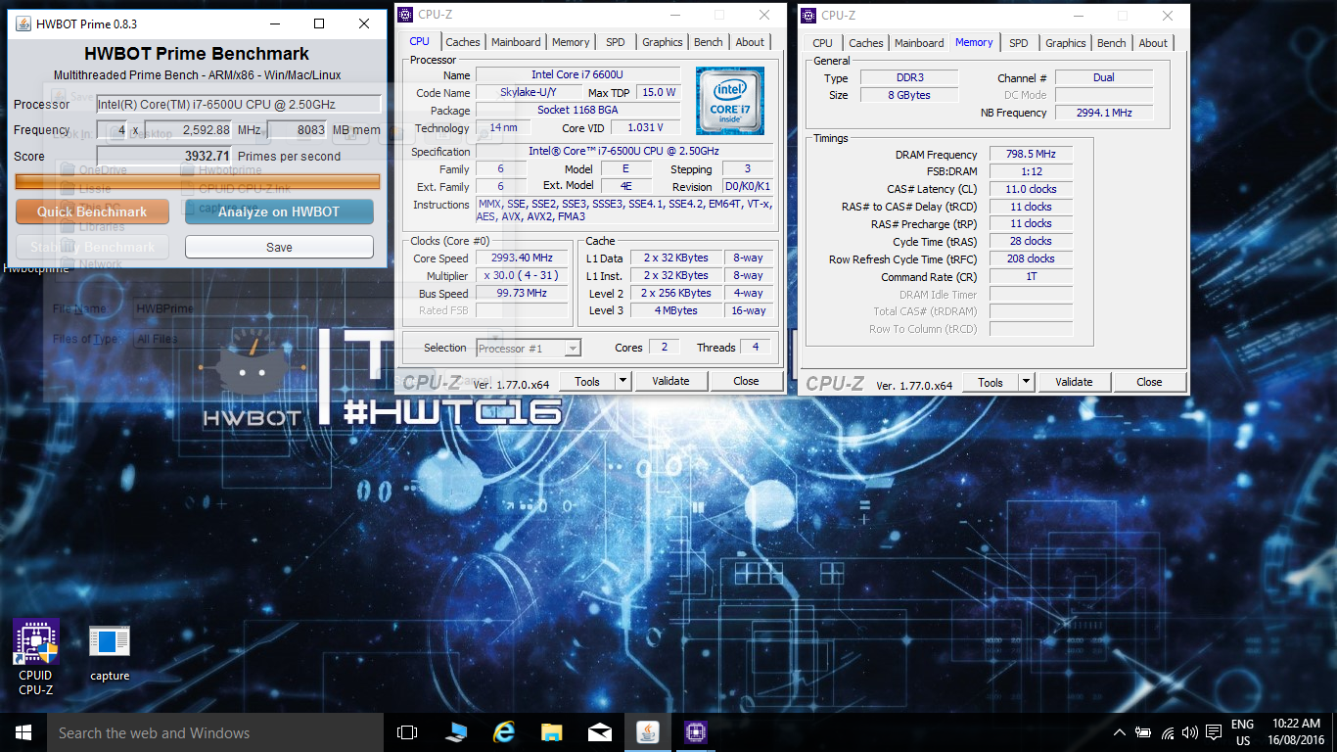Viewport: 1337px width, 752px height.
Task: Open Bench tab in left CPU-Z window
Action: point(709,42)
